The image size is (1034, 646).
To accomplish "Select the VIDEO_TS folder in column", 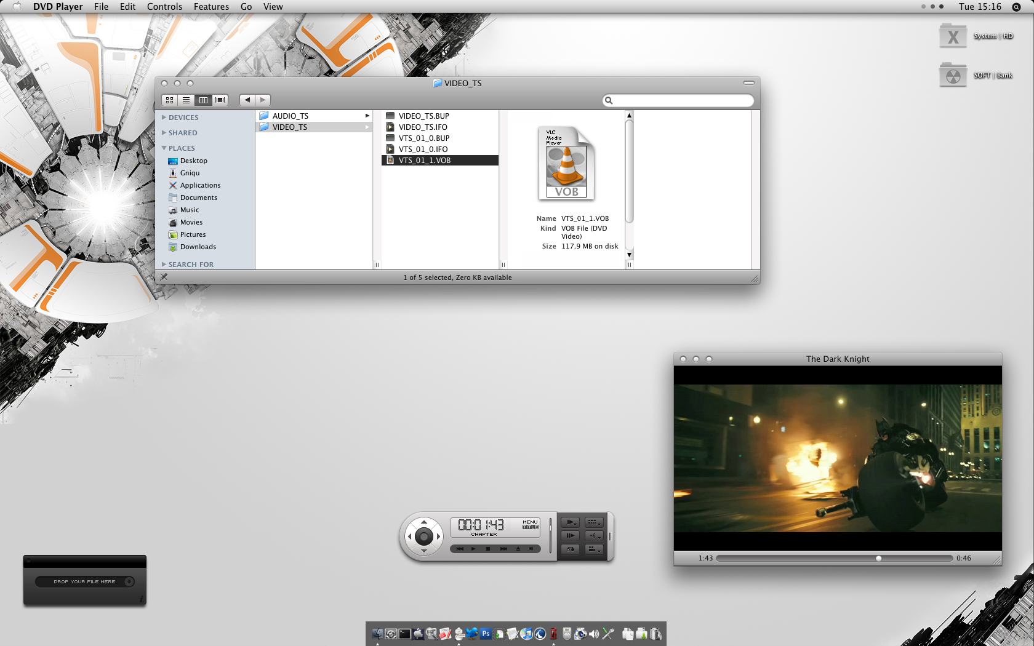I will (x=314, y=127).
